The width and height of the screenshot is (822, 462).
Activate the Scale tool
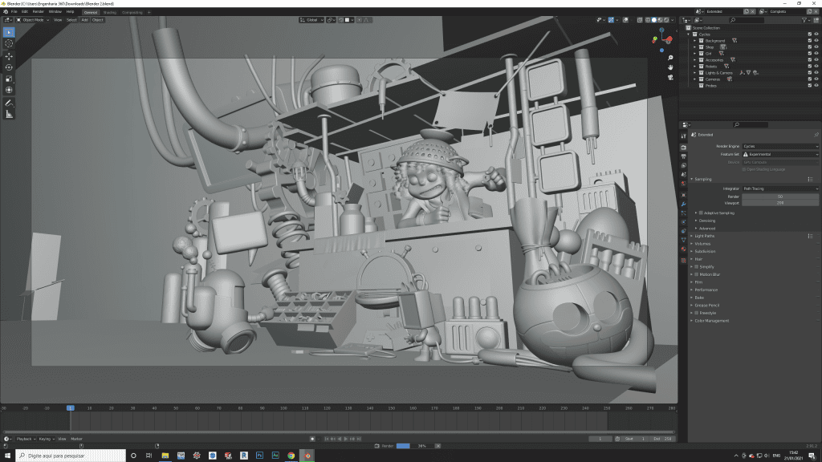(x=9, y=79)
